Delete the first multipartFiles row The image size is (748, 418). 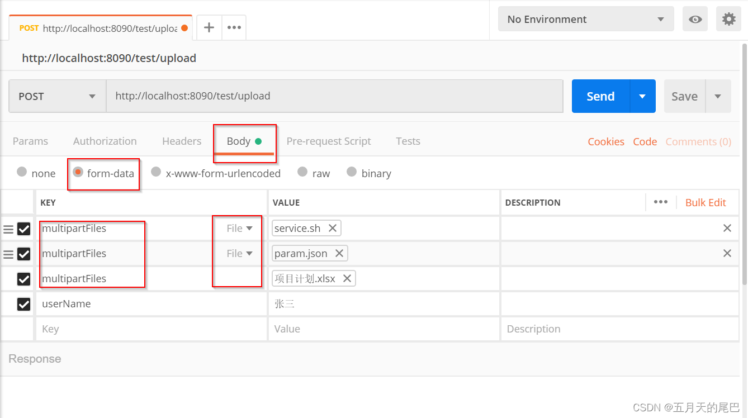[727, 228]
